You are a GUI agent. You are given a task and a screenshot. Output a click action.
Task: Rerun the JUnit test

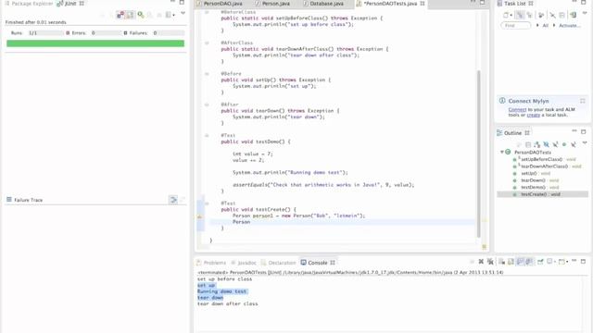141,15
